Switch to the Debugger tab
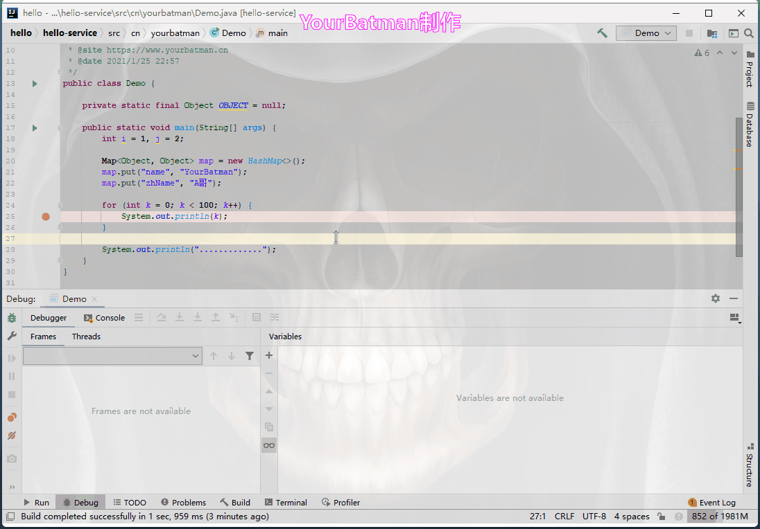The image size is (760, 529). (49, 318)
